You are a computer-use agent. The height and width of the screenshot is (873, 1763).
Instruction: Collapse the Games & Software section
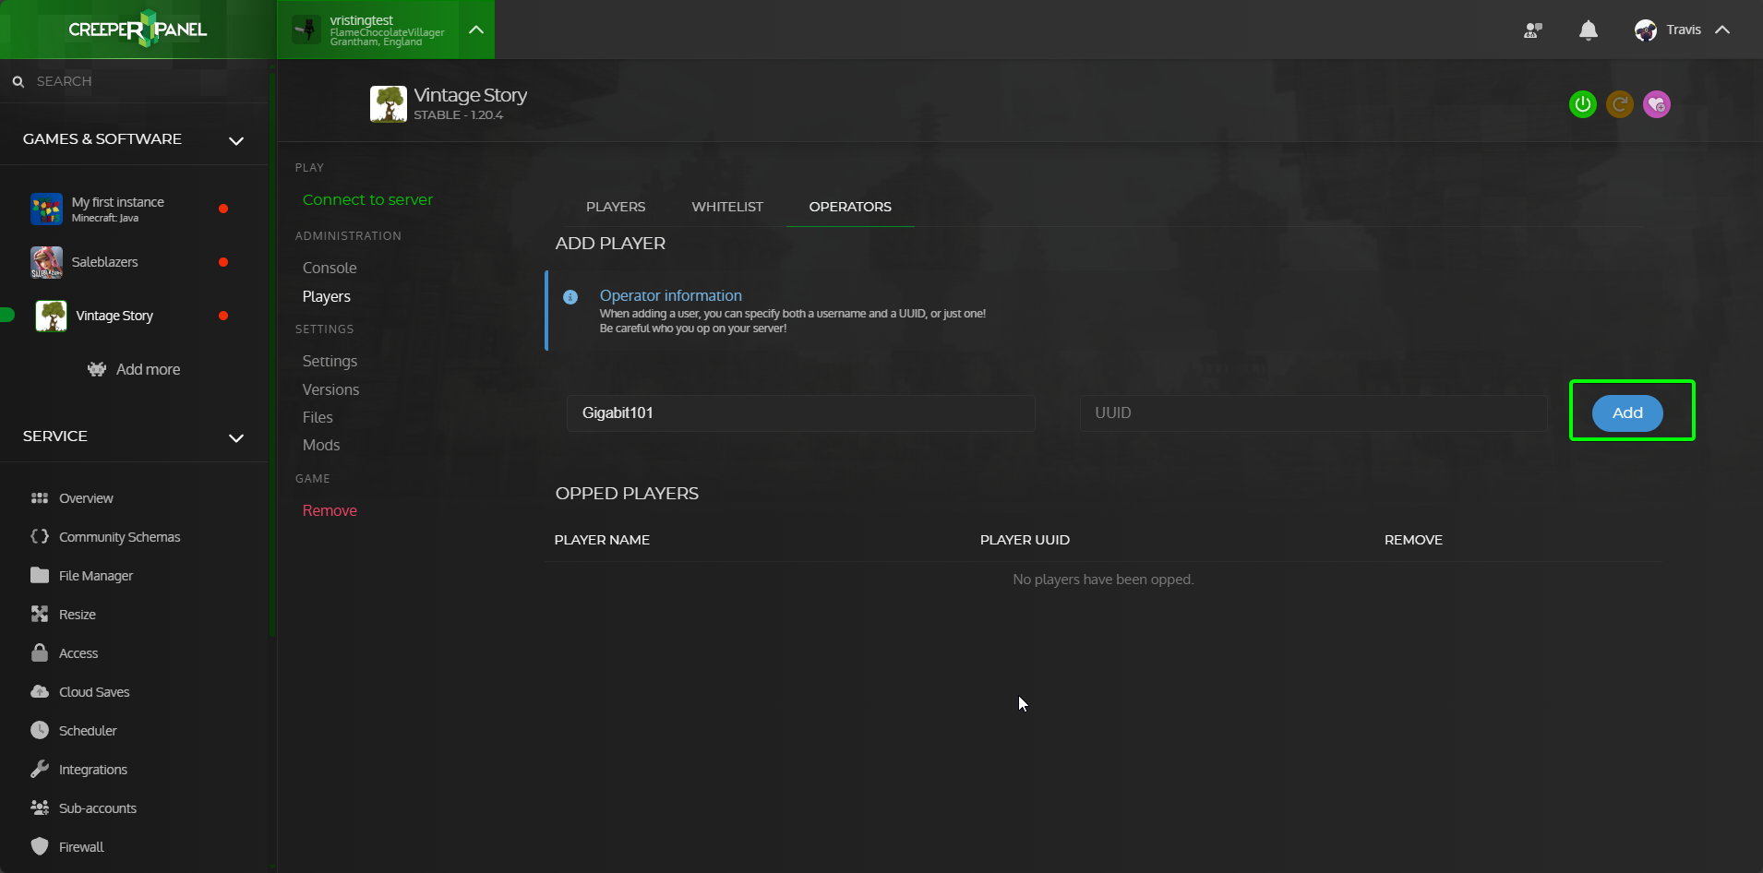[236, 140]
